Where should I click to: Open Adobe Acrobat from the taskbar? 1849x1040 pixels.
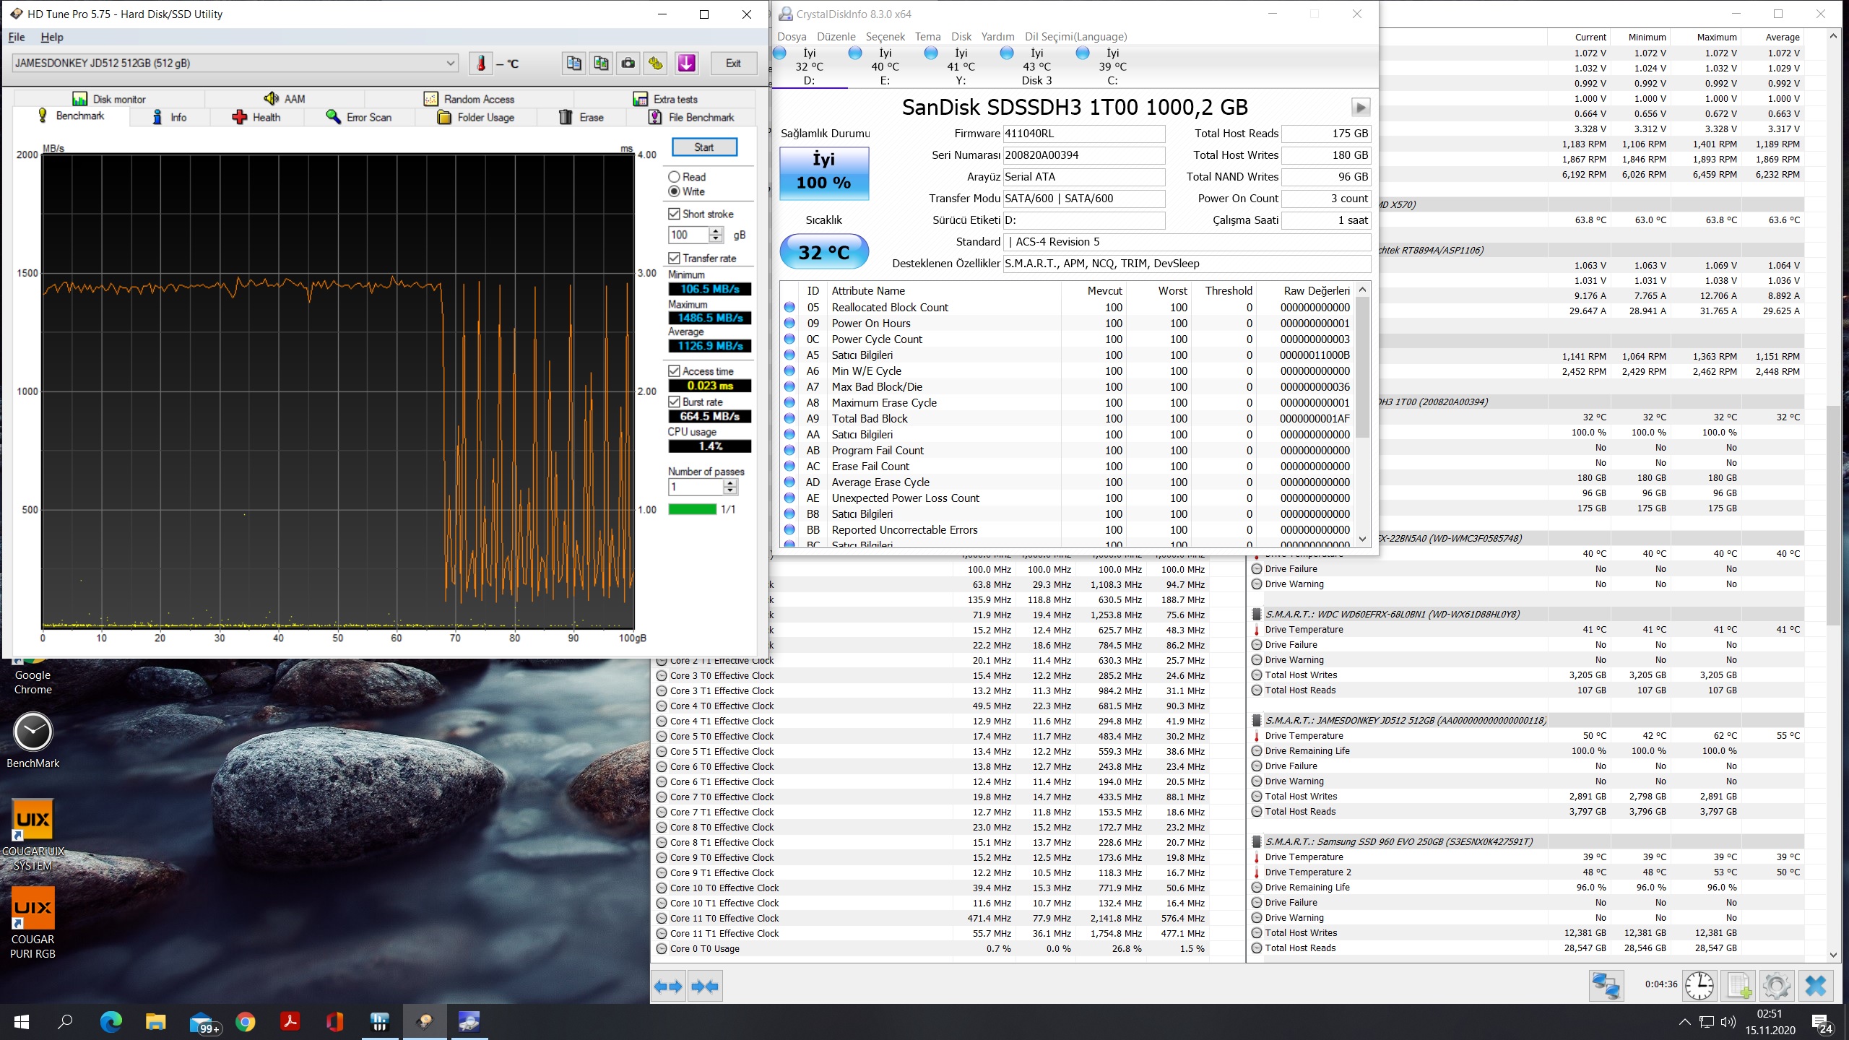pos(290,1021)
